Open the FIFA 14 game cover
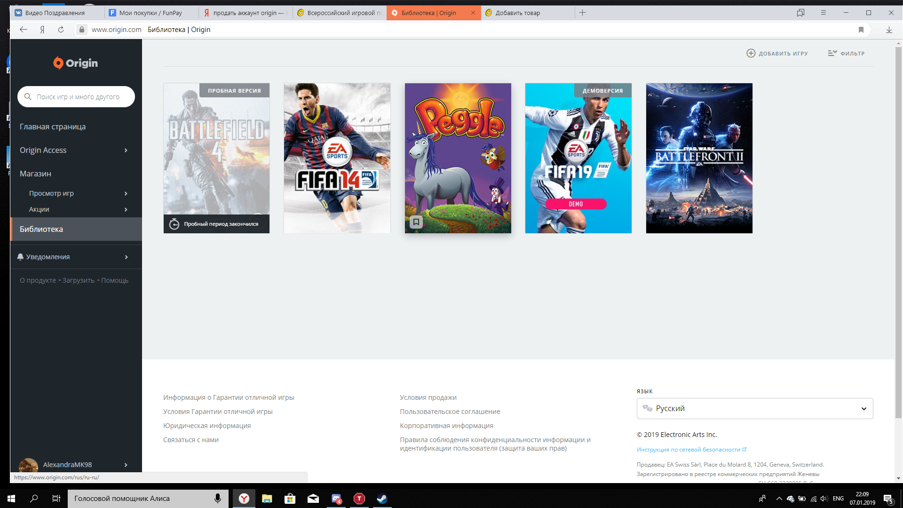Screen dimensions: 903x508 click(x=337, y=158)
